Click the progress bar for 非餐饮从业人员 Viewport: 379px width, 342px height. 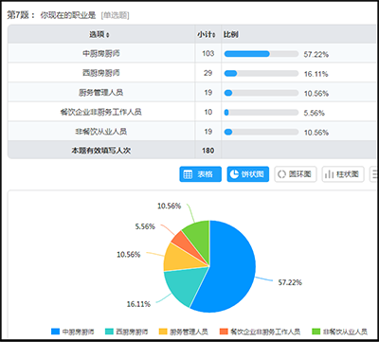click(262, 132)
